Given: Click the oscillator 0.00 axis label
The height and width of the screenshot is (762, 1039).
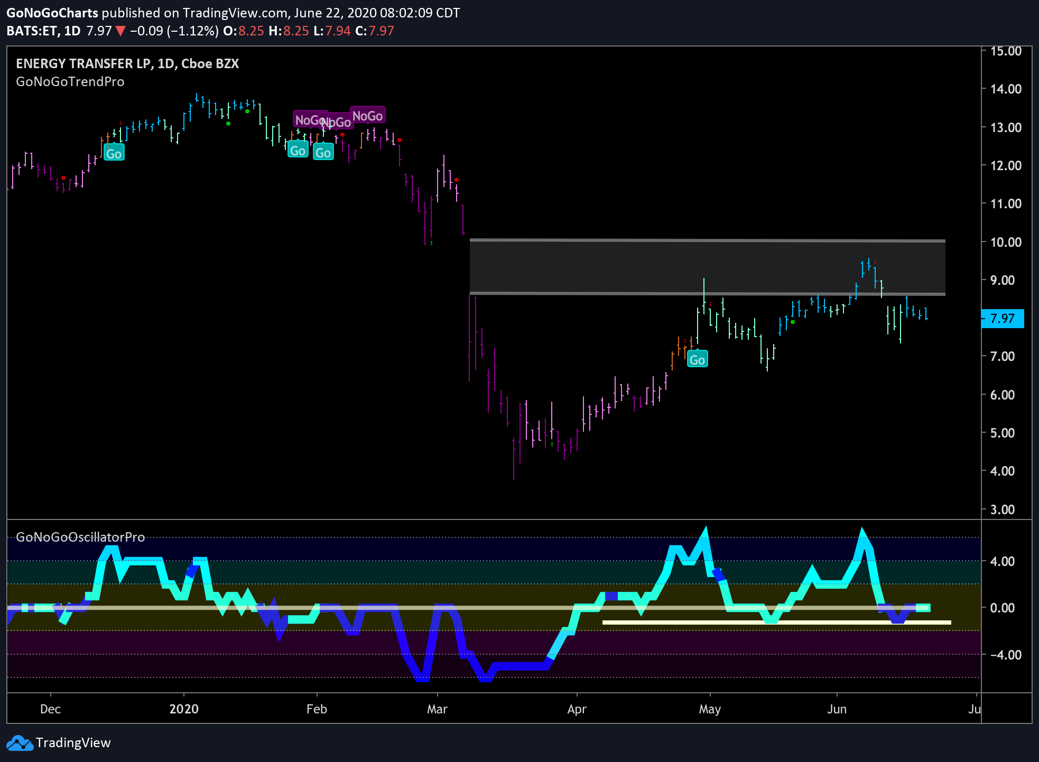Looking at the screenshot, I should point(1002,608).
